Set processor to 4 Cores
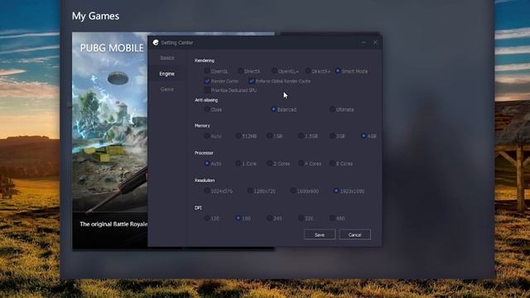Screen dimensions: 530x298 tap(301, 163)
